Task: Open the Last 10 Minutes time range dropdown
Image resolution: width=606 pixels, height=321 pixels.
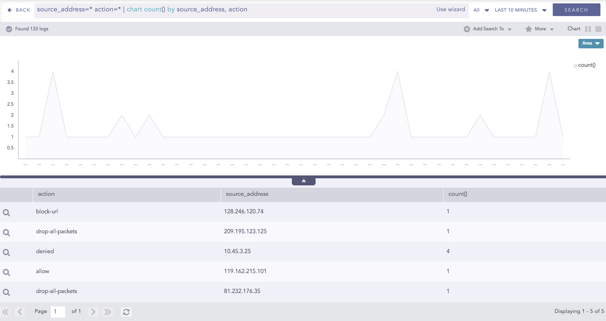Action: (x=521, y=10)
